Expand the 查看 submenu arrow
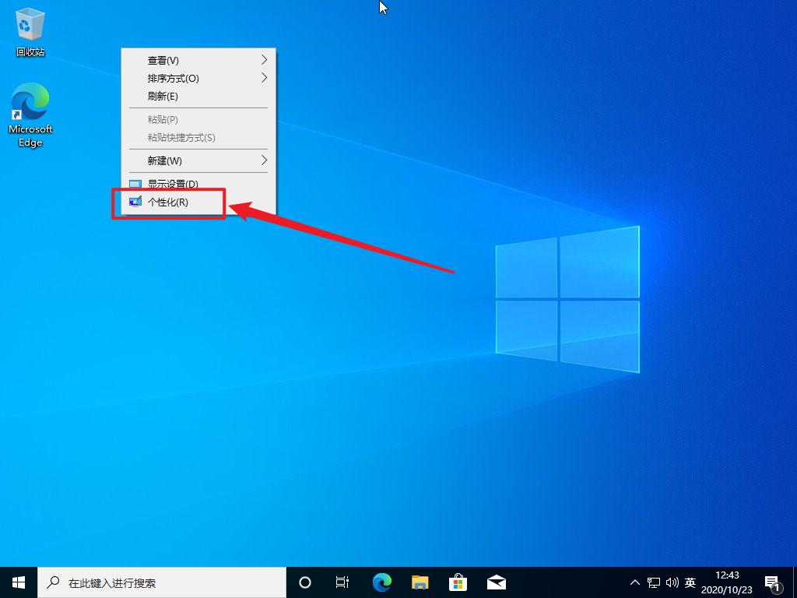 [x=265, y=60]
